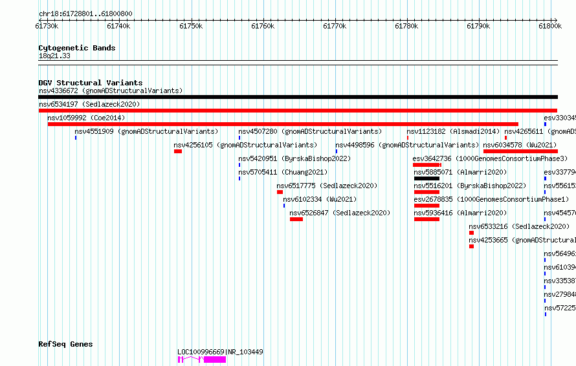Open nsv1059992 (Coe2014) variant label
Image resolution: width=576 pixels, height=366 pixels.
(86, 118)
